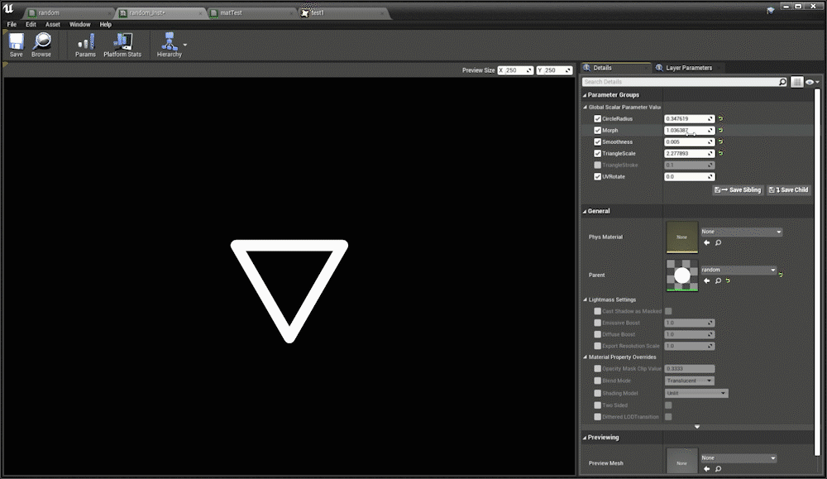Browse to Parent asset in content browser
This screenshot has height=479, width=827.
point(719,280)
